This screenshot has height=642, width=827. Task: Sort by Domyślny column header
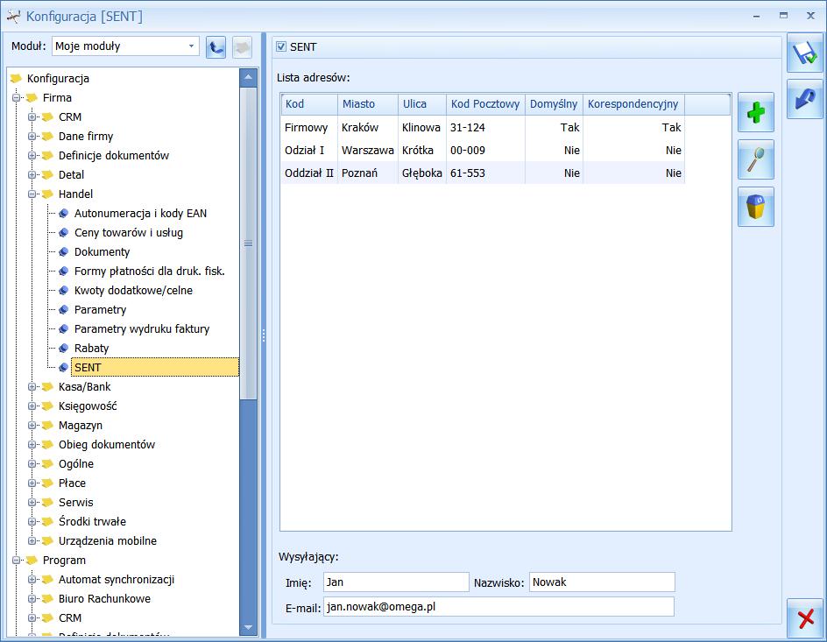tap(554, 104)
